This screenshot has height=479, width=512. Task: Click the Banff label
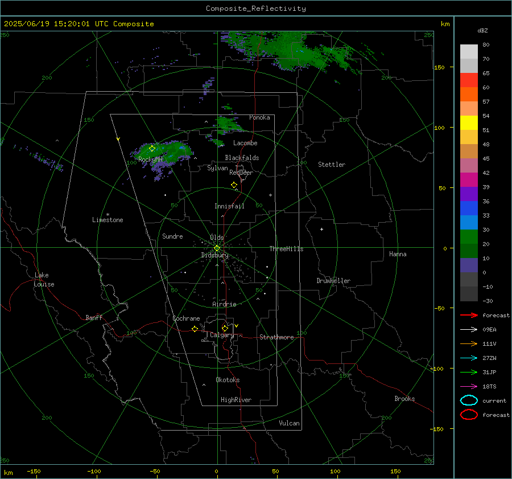[x=94, y=317]
